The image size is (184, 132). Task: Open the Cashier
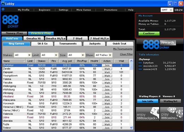pos(149,33)
